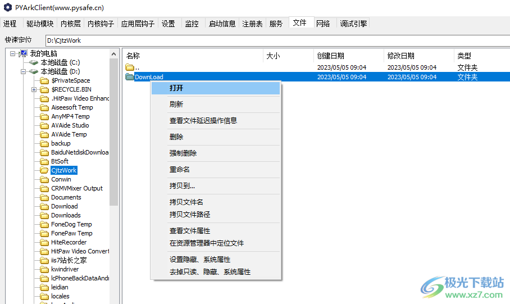The image size is (510, 304).
Task: Click the 快速定位 path input field
Action: pos(277,40)
